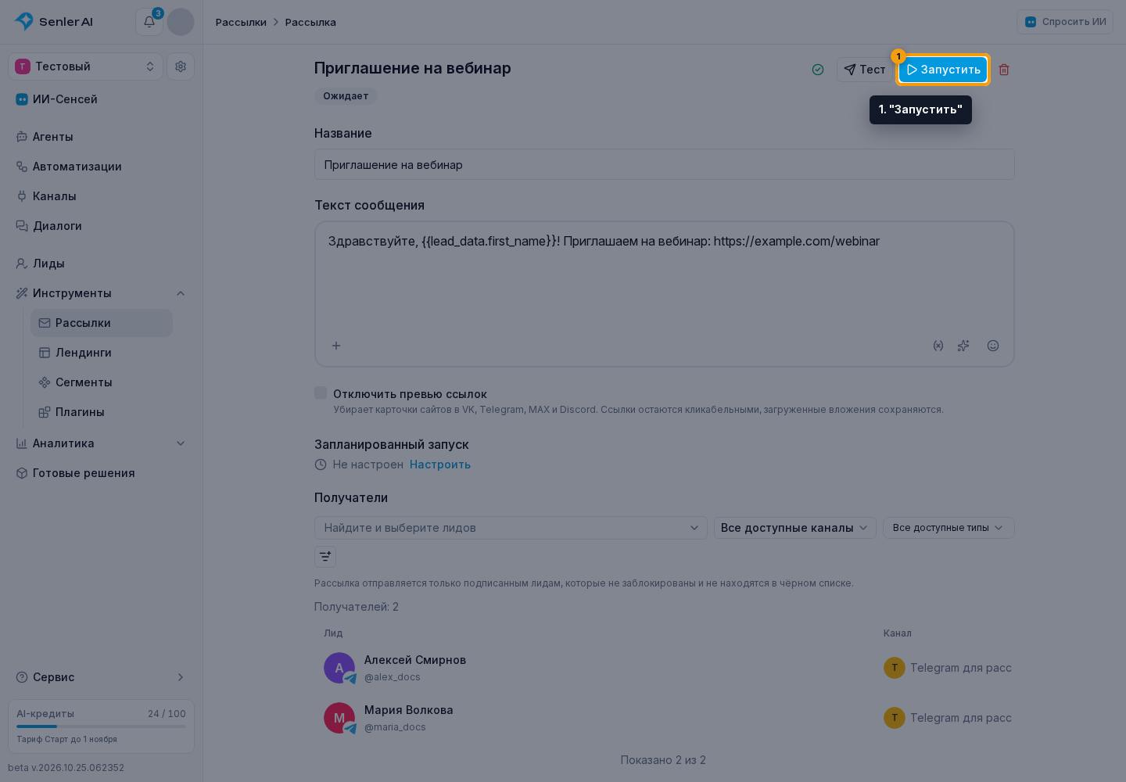Click the Спросить ИИ button
This screenshot has height=782, width=1126.
(x=1065, y=22)
